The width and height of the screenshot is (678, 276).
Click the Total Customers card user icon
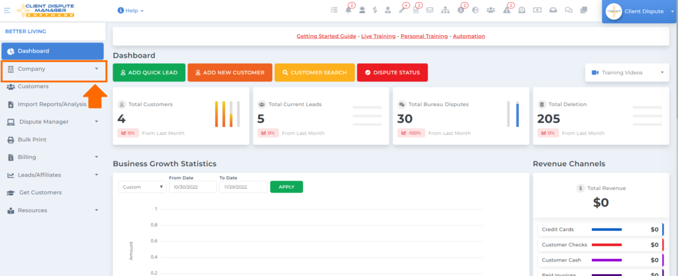(122, 104)
